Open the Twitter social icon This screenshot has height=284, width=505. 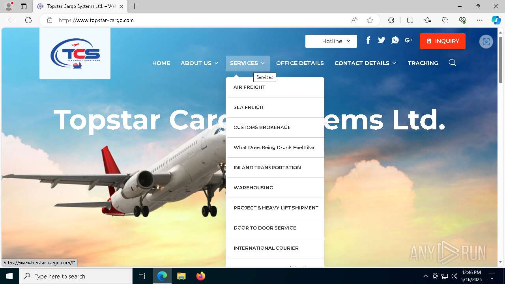click(382, 40)
